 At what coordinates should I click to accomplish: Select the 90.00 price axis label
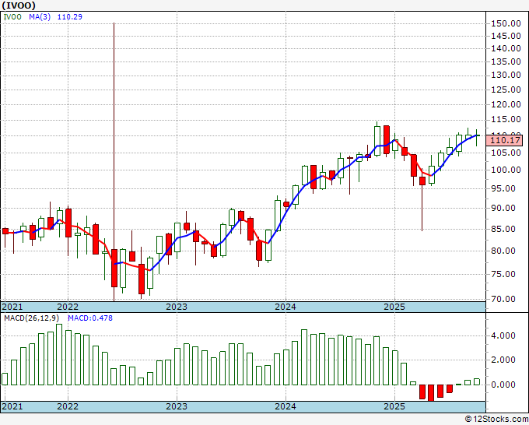click(503, 208)
